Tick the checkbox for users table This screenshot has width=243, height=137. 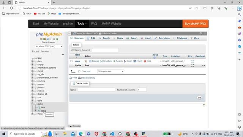71,61
